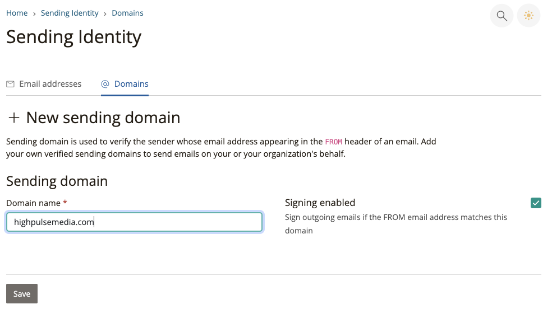Click the Domain name field label
Viewport: 552px width, 309px height.
tap(33, 203)
